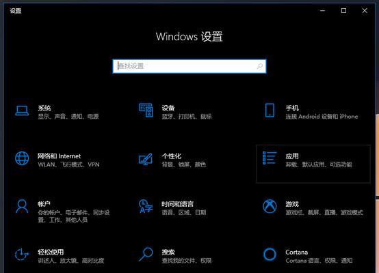
Task: Open the Cortana circle icon
Action: [270, 254]
